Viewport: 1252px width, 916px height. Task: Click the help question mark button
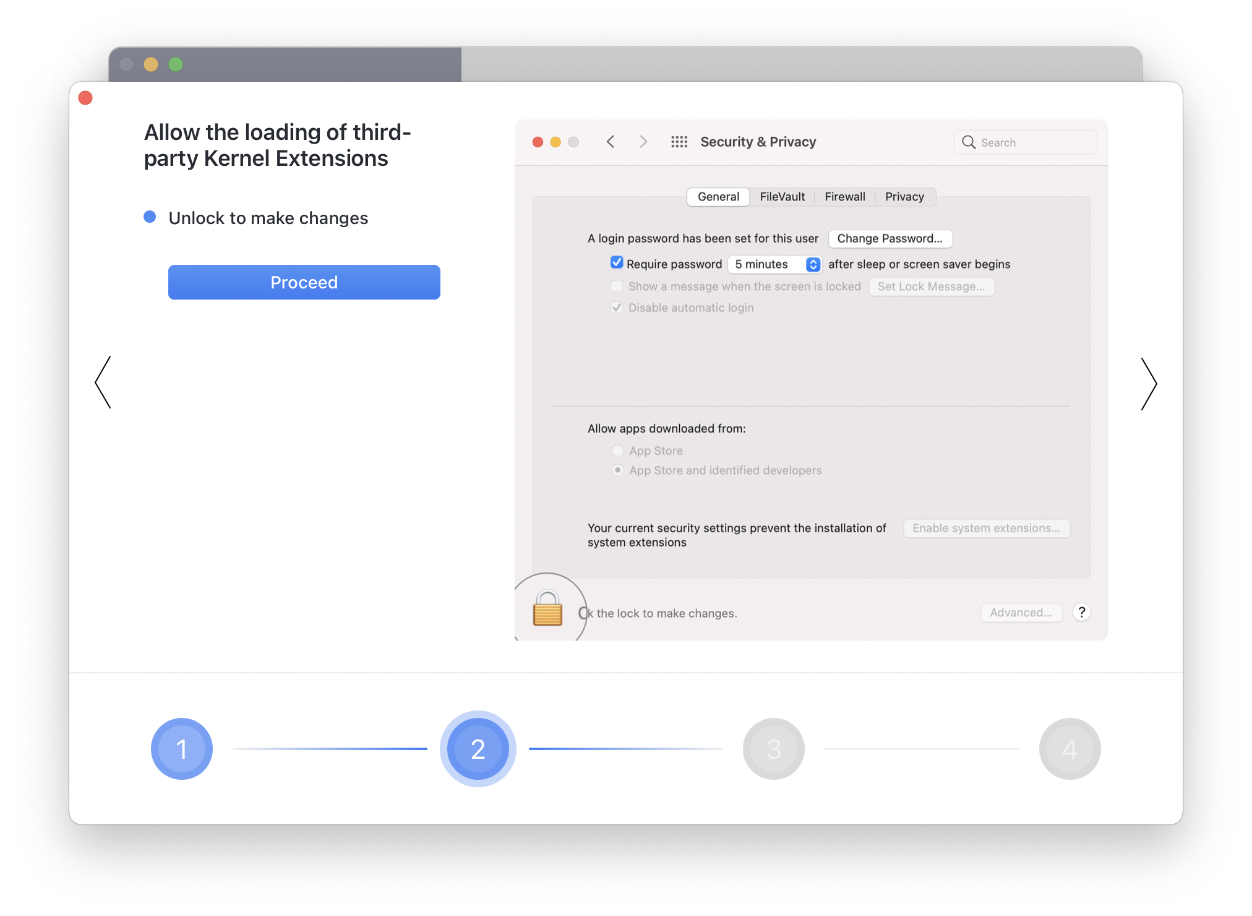1081,613
